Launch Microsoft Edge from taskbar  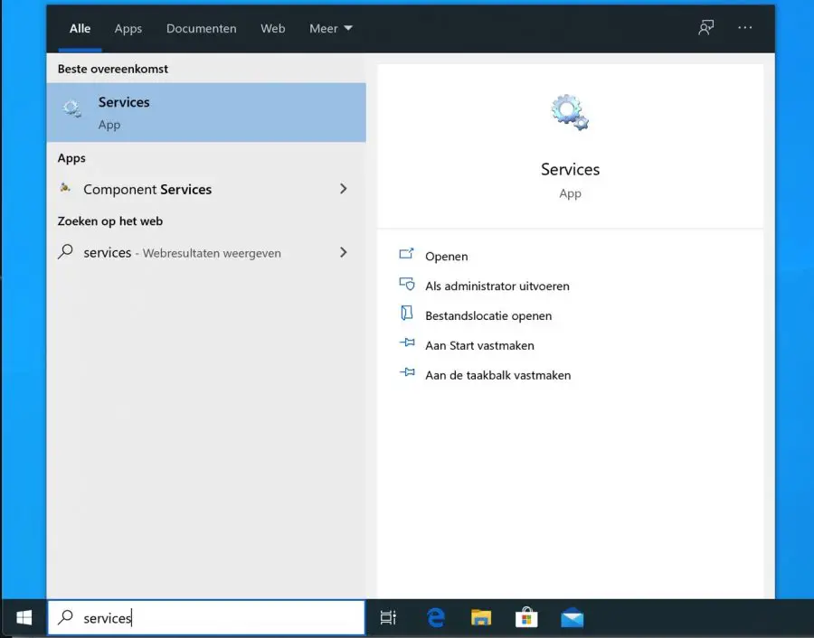click(436, 618)
